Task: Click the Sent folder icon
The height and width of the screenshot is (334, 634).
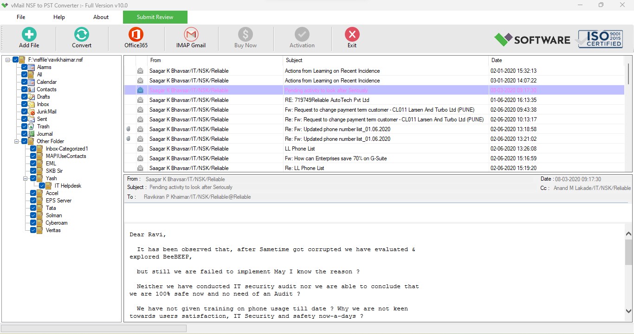Action: pyautogui.click(x=32, y=119)
